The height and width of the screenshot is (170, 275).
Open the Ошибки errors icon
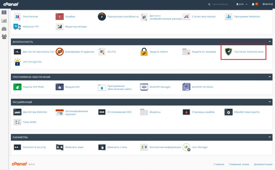coord(60,17)
